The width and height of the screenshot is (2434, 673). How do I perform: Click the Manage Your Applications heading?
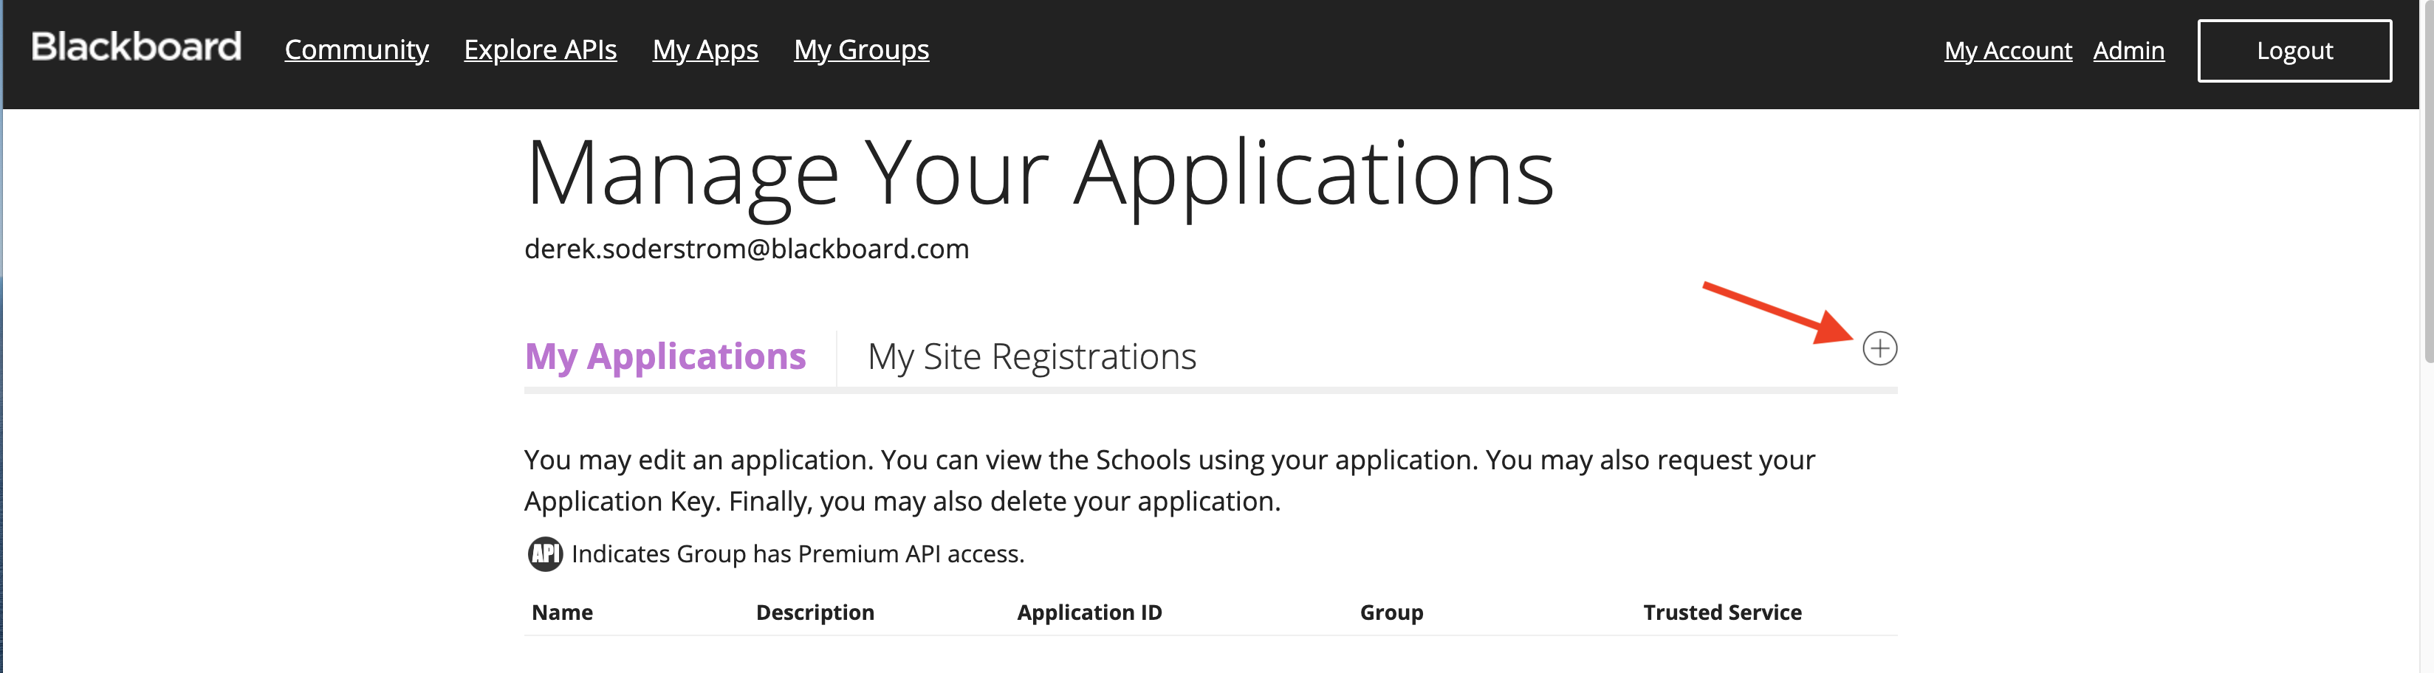(x=1039, y=173)
